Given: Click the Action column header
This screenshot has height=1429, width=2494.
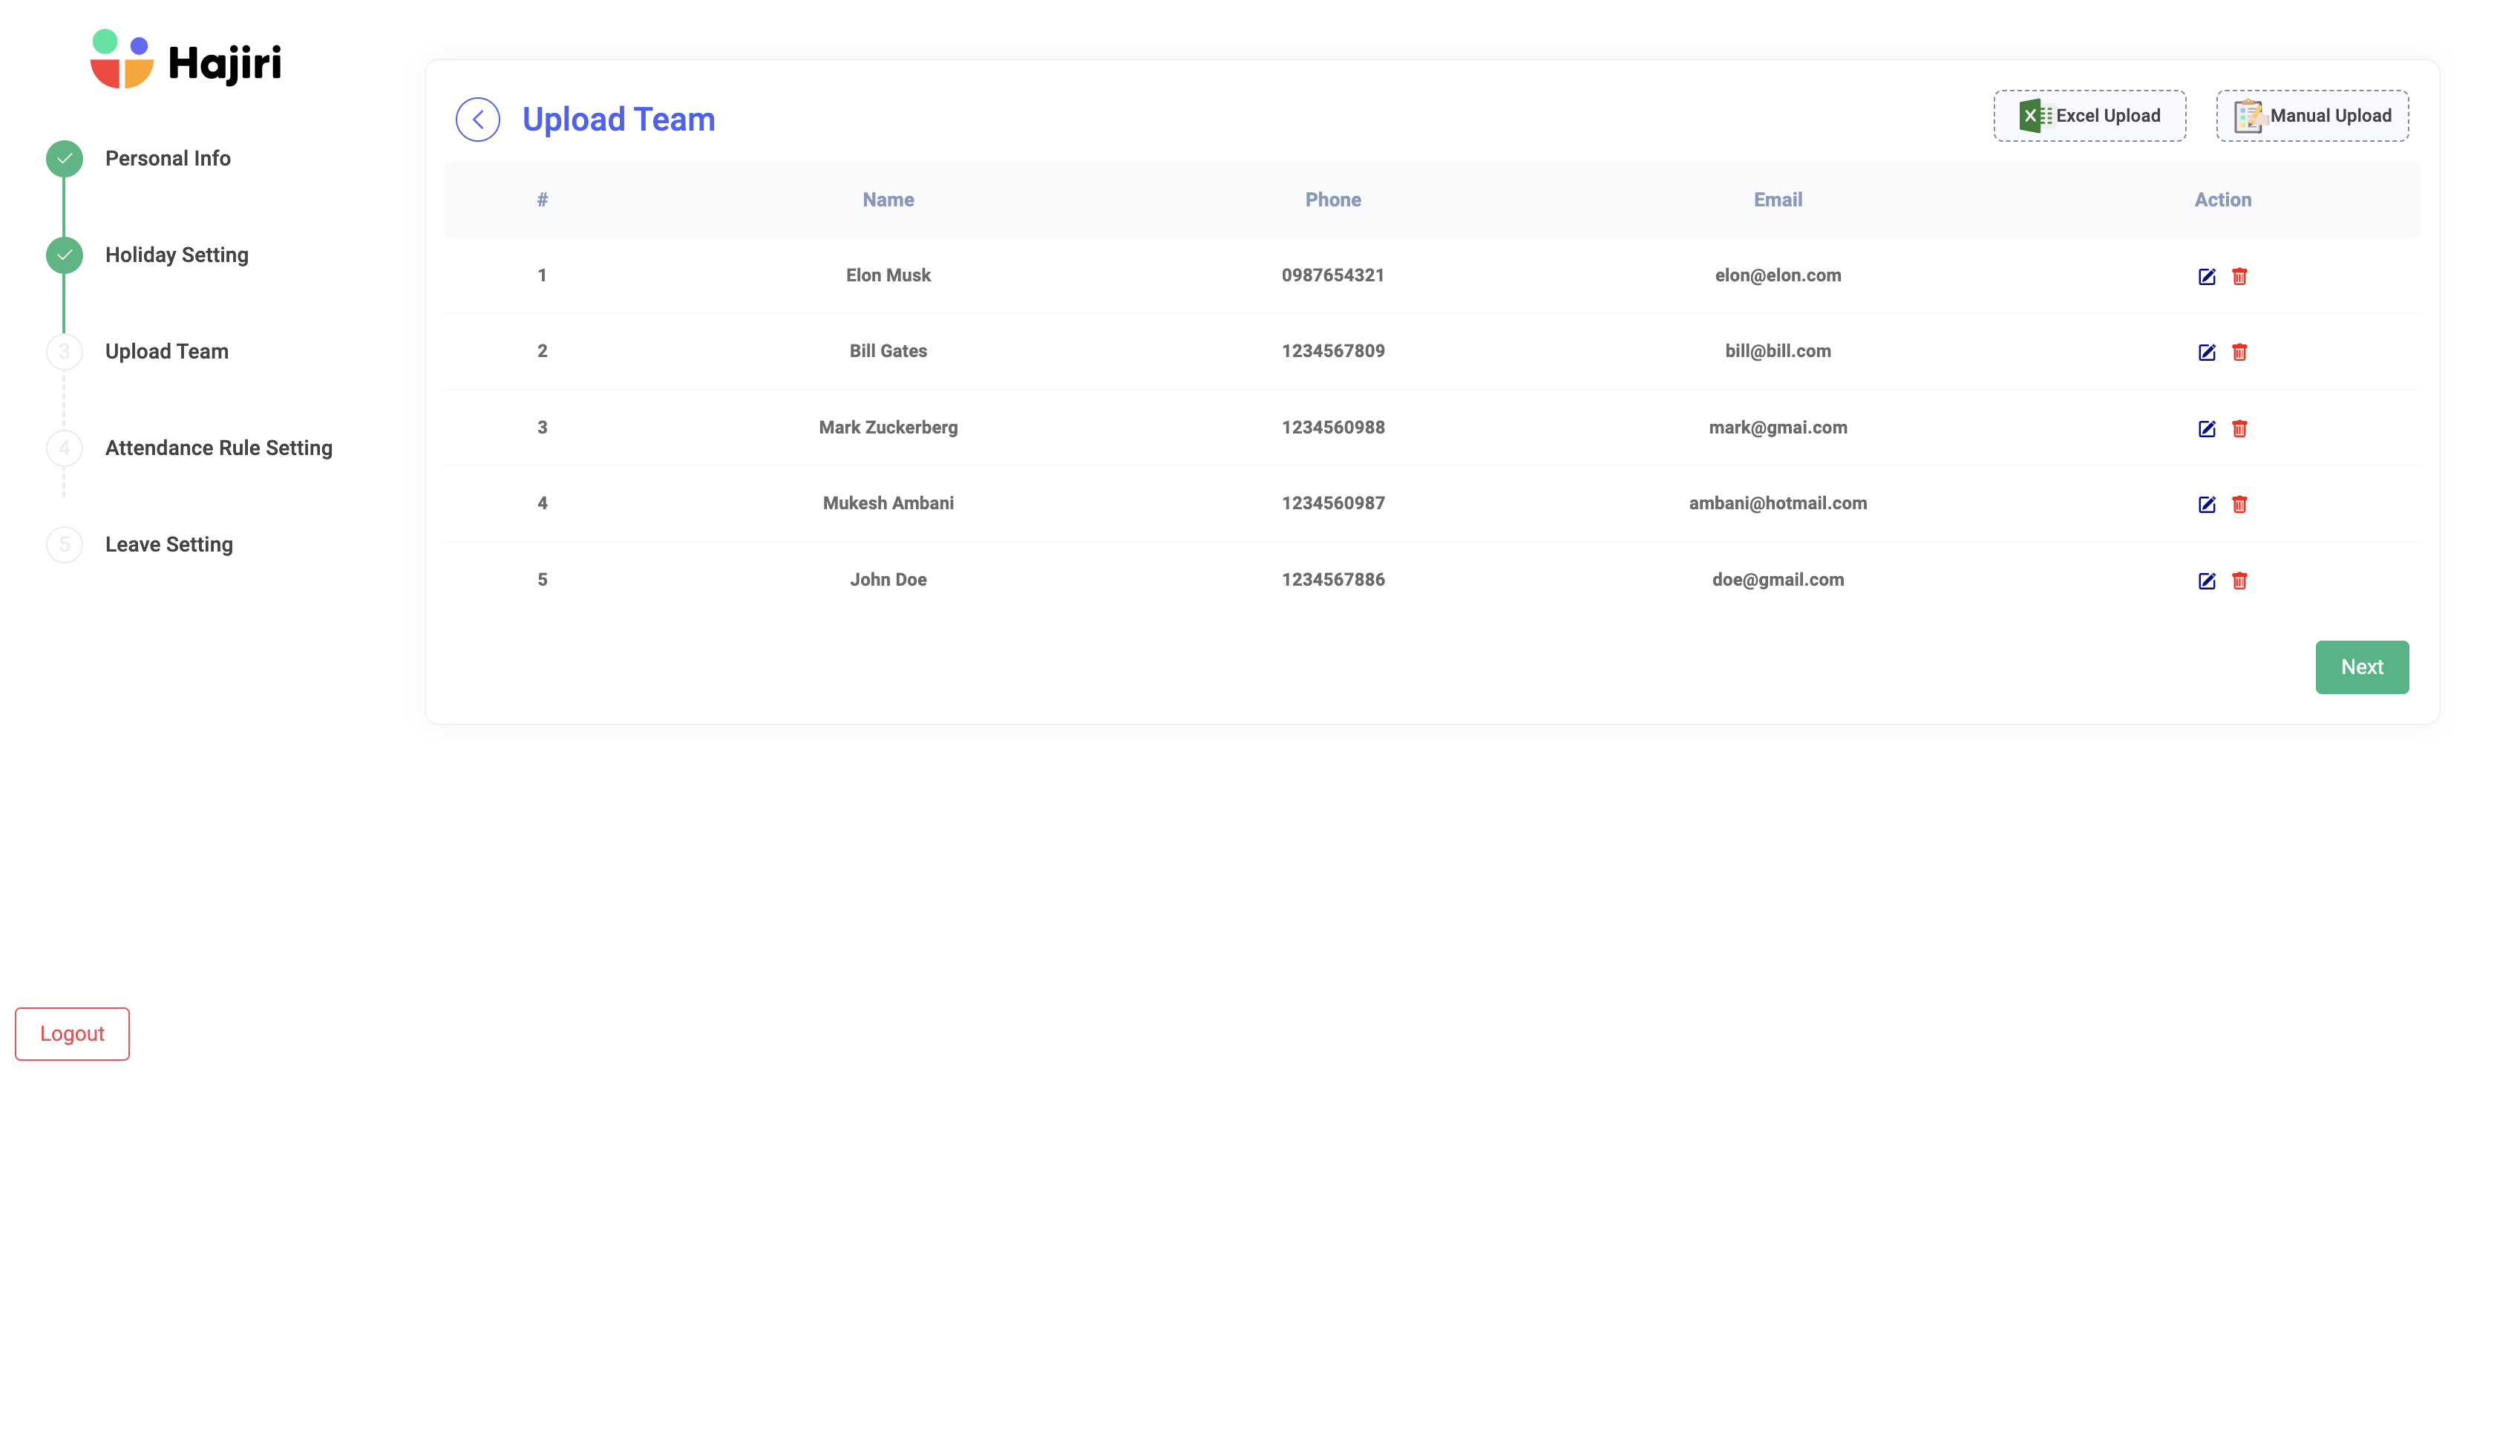Looking at the screenshot, I should coord(2222,200).
